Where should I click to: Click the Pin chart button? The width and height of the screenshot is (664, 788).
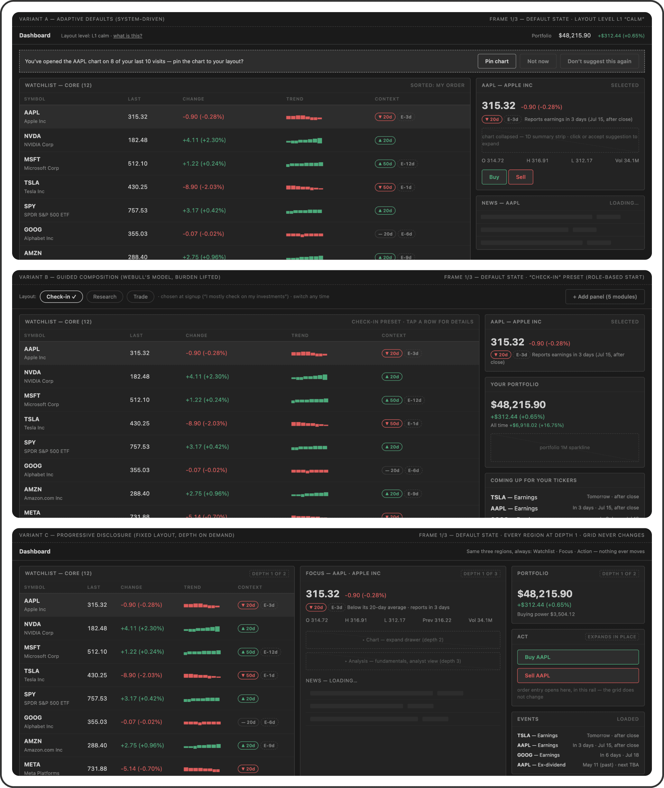click(497, 61)
